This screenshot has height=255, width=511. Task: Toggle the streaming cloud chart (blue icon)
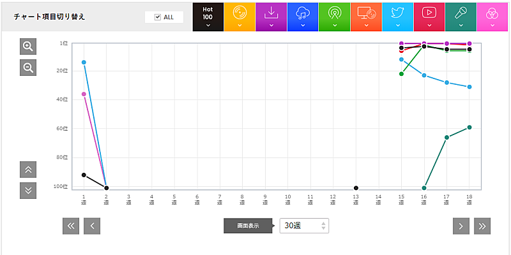point(303,17)
